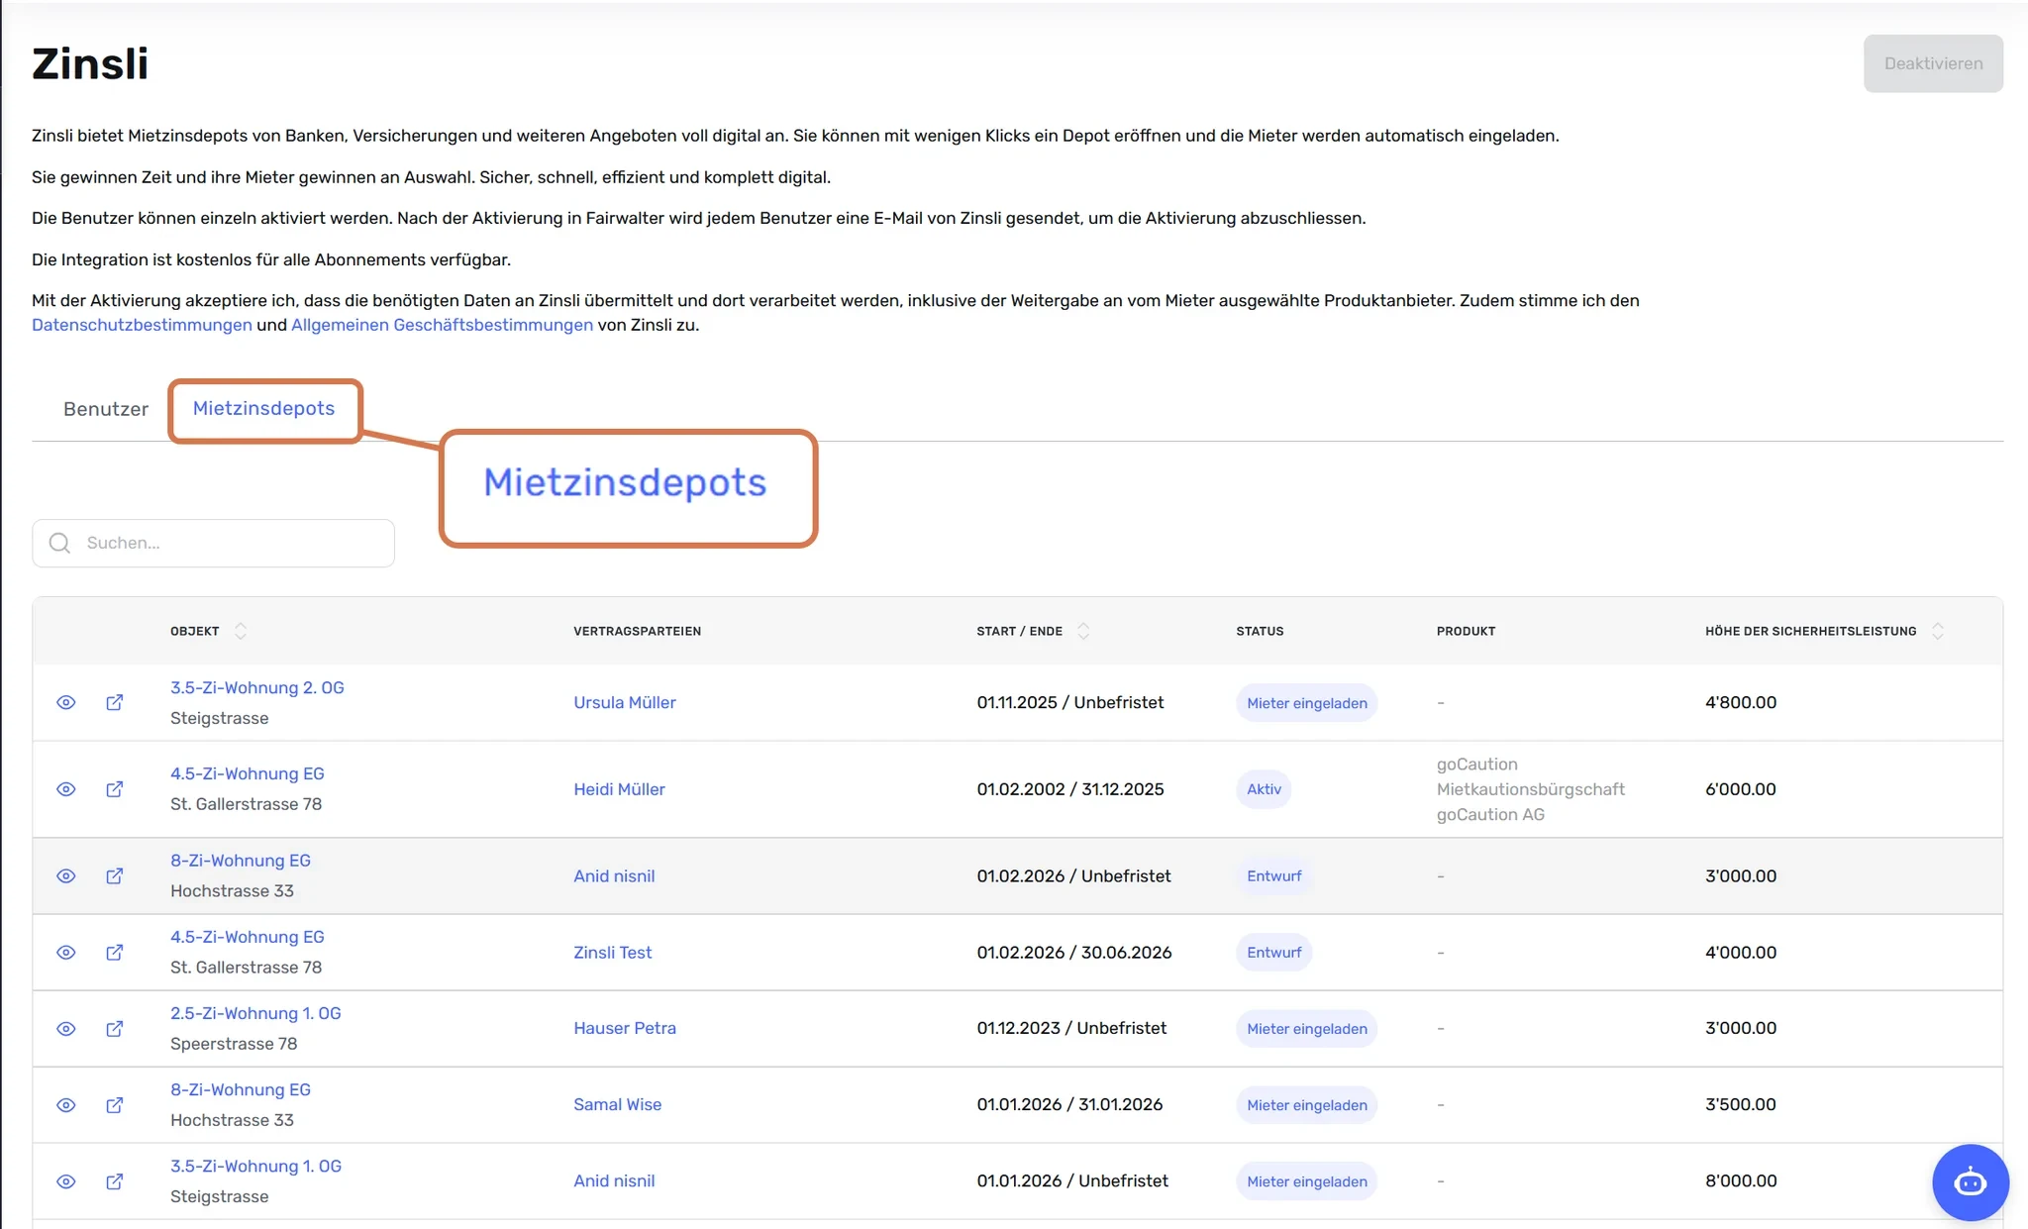The width and height of the screenshot is (2028, 1229).
Task: View details of Ursula Müller depot
Action: 66,702
